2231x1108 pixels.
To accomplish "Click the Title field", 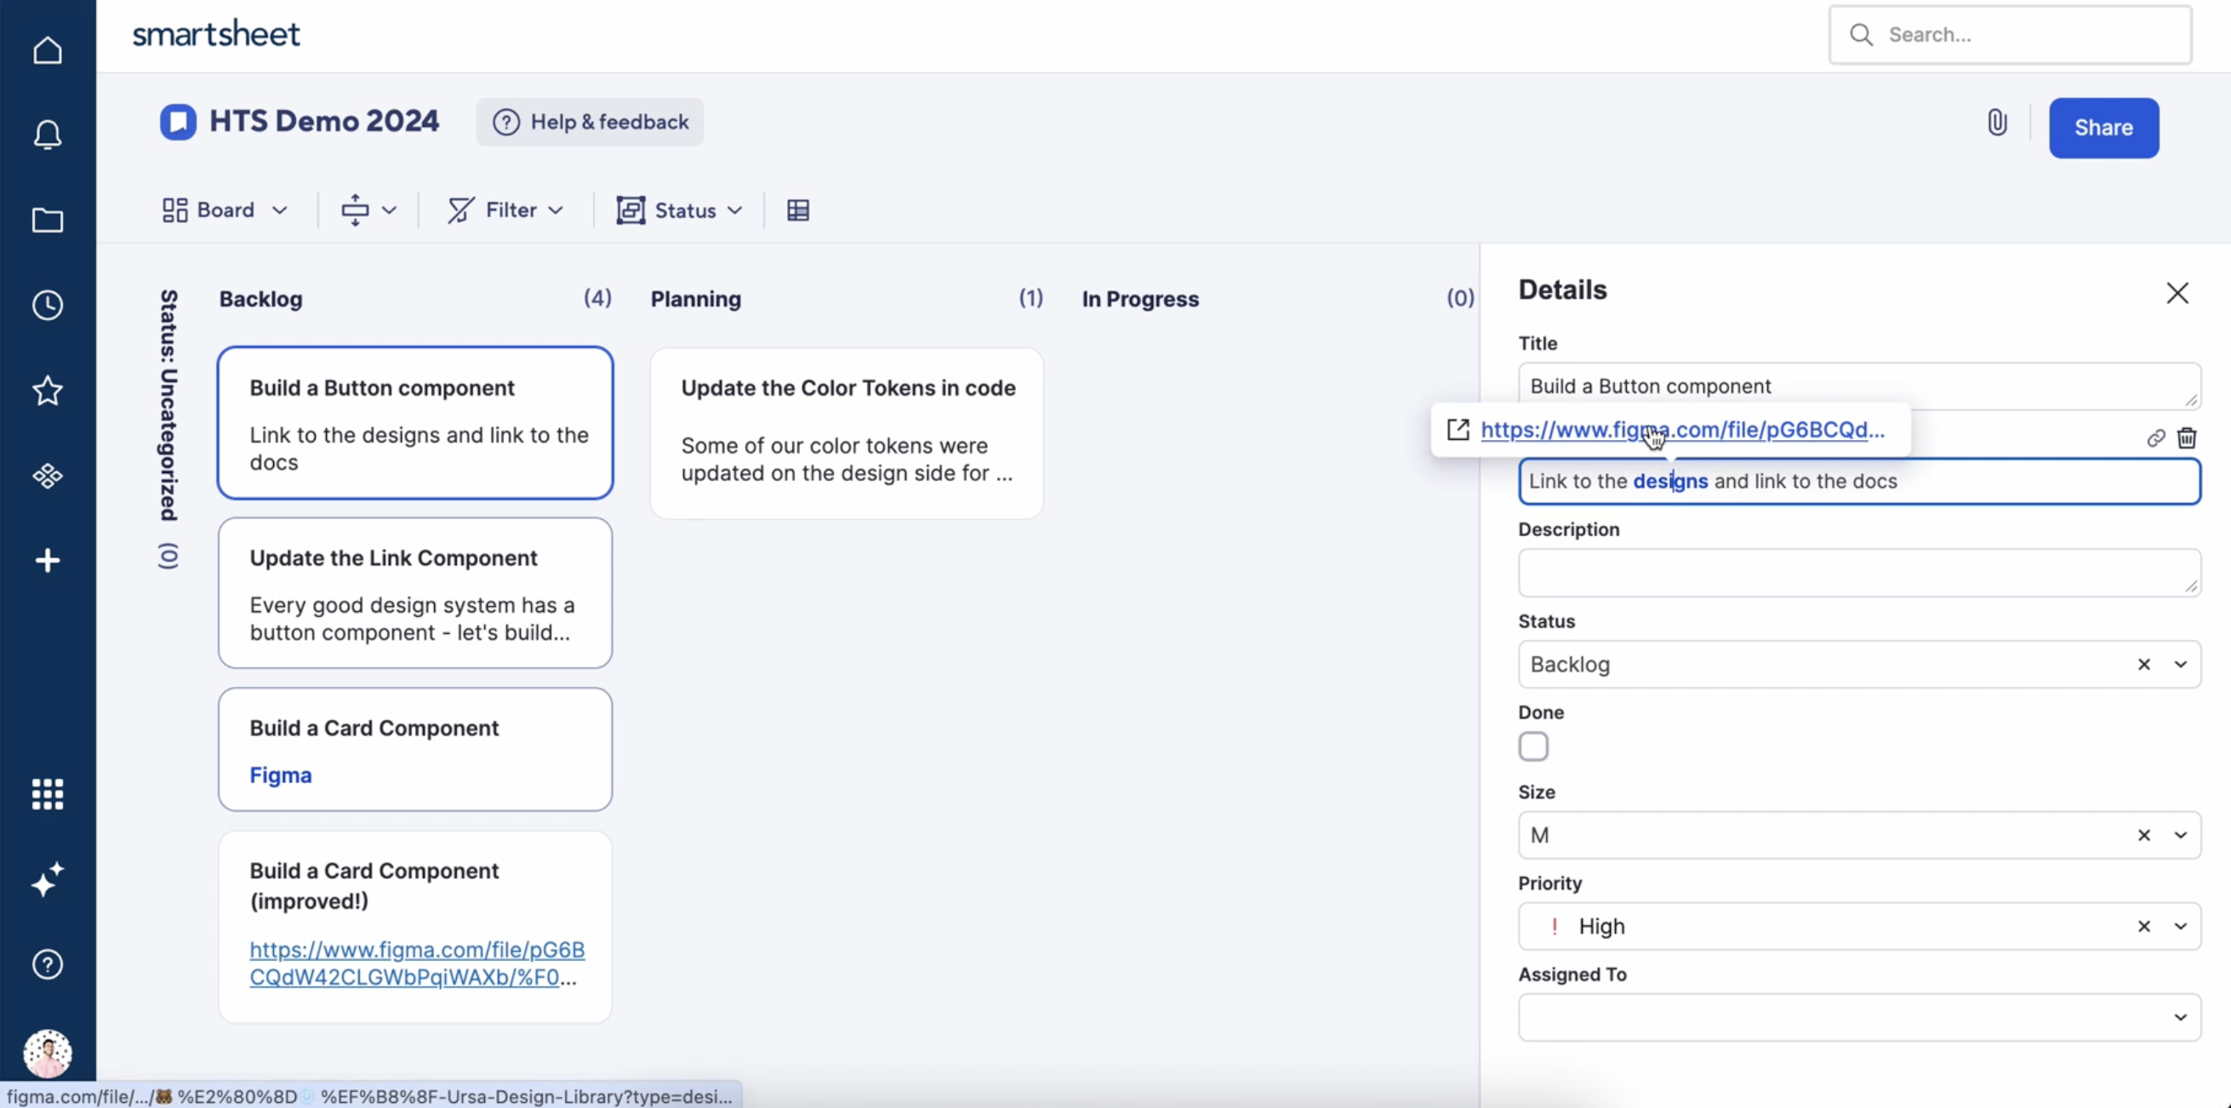I will point(1859,386).
